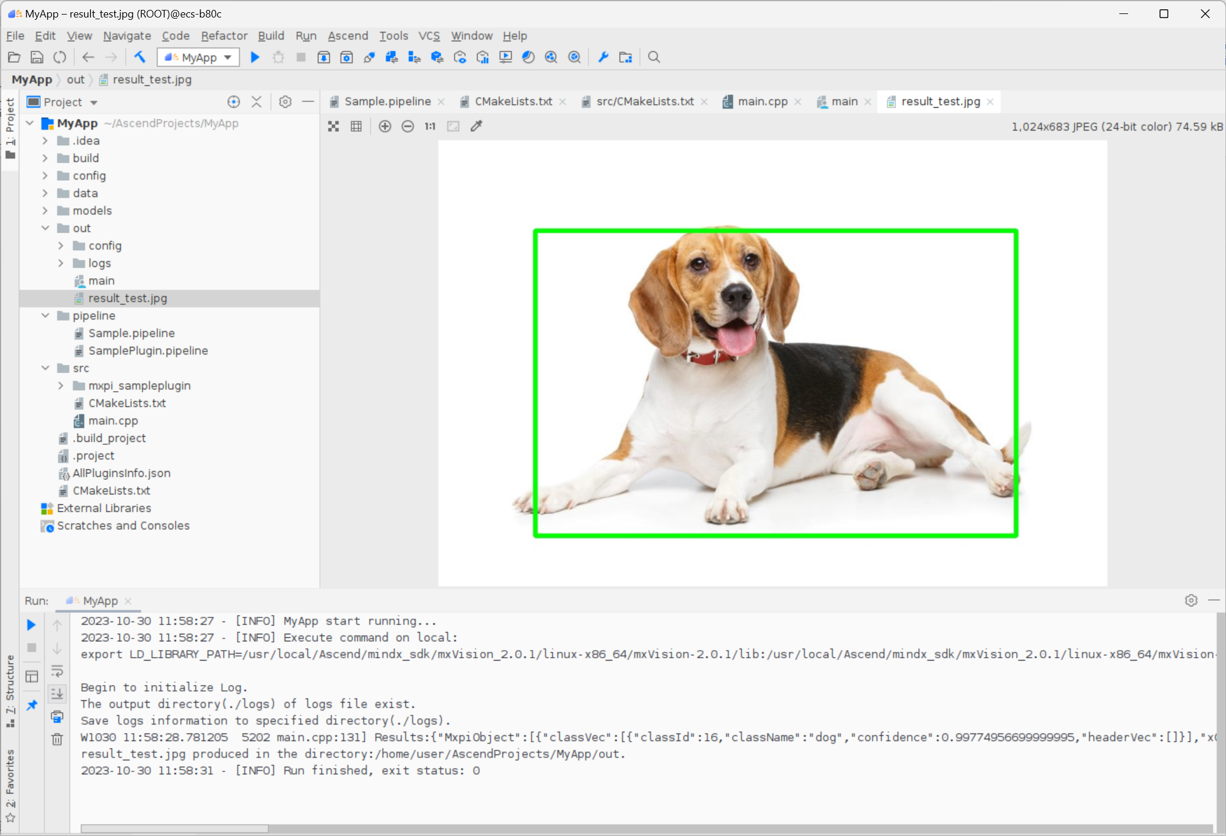The image size is (1226, 836).
Task: Select SamplePlugin.pipeline in the project tree
Action: click(x=148, y=350)
